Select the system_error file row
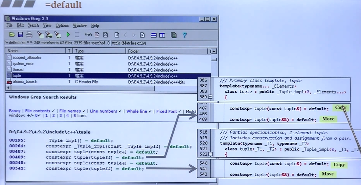Screen dimensions: 361x185 [108, 64]
